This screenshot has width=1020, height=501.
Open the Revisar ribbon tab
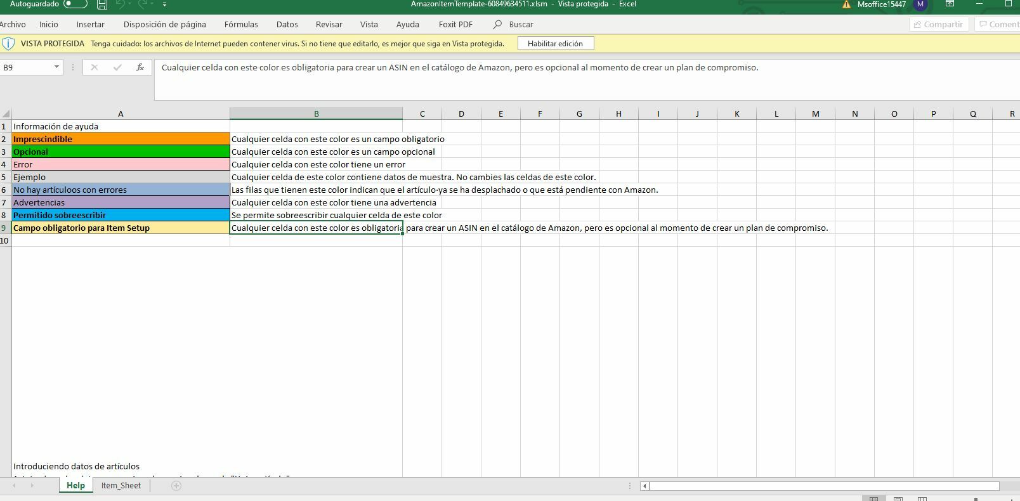pos(329,24)
